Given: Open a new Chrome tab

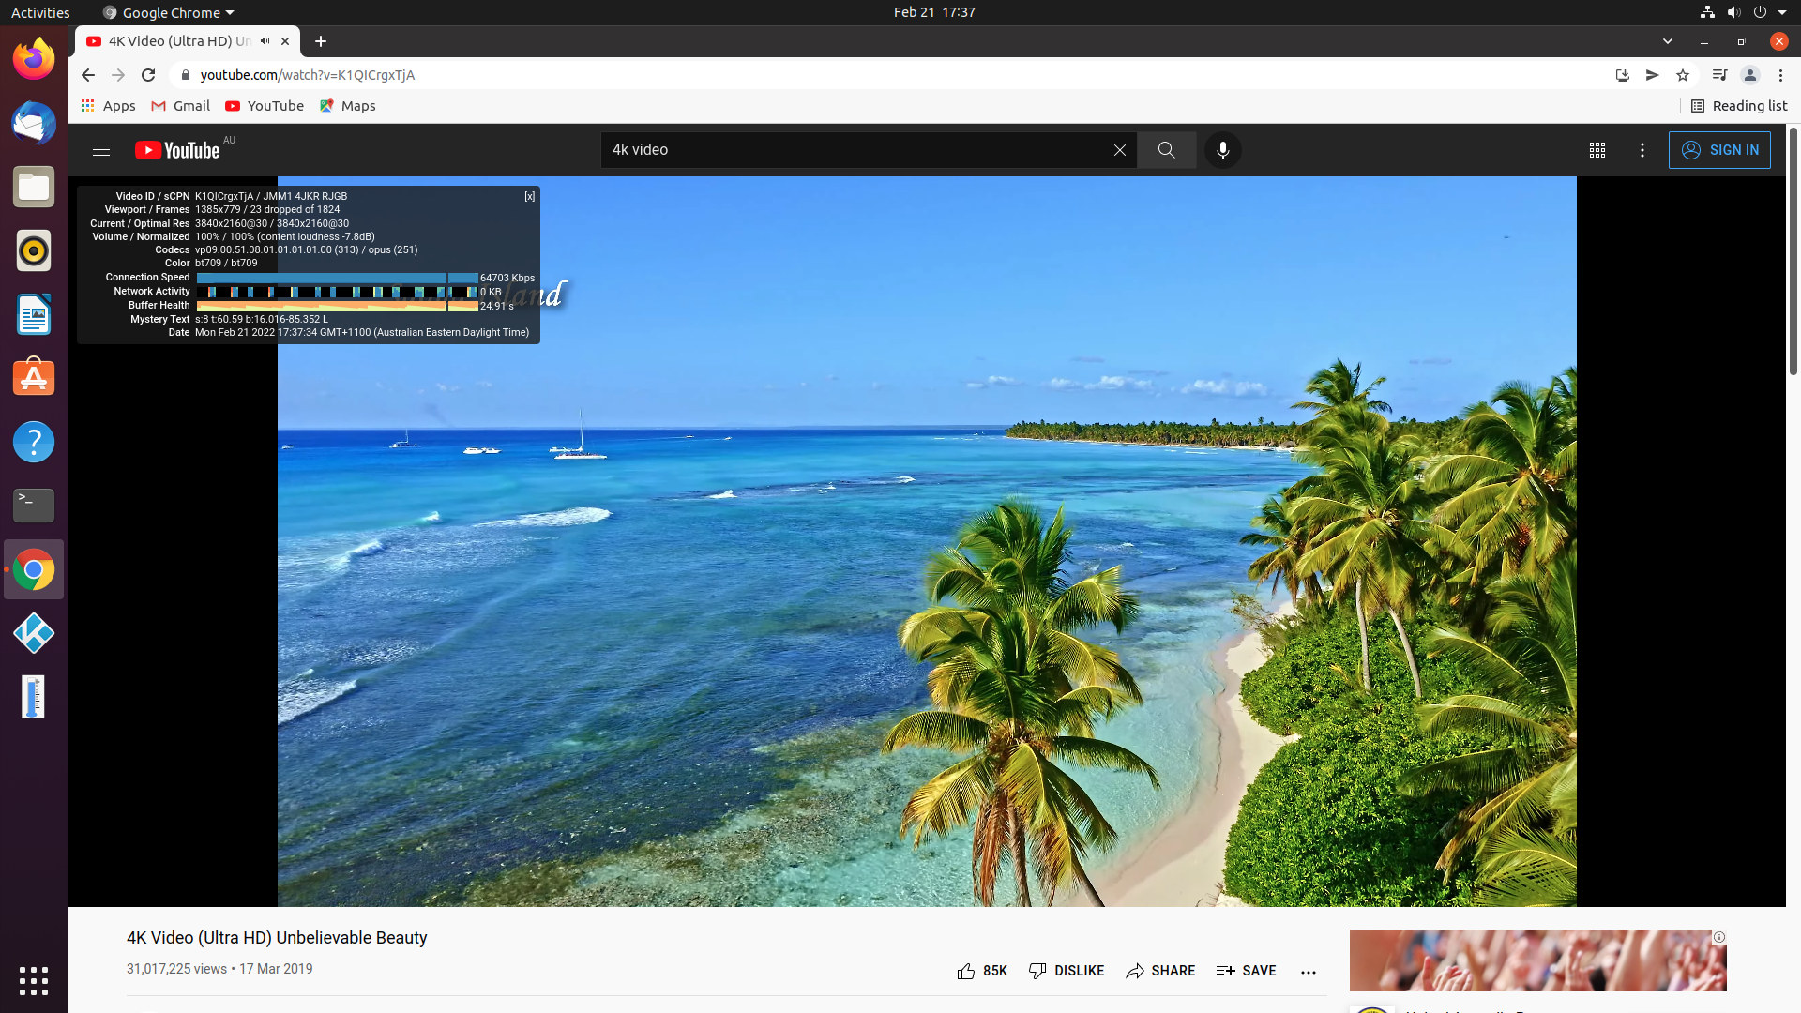Looking at the screenshot, I should point(321,41).
